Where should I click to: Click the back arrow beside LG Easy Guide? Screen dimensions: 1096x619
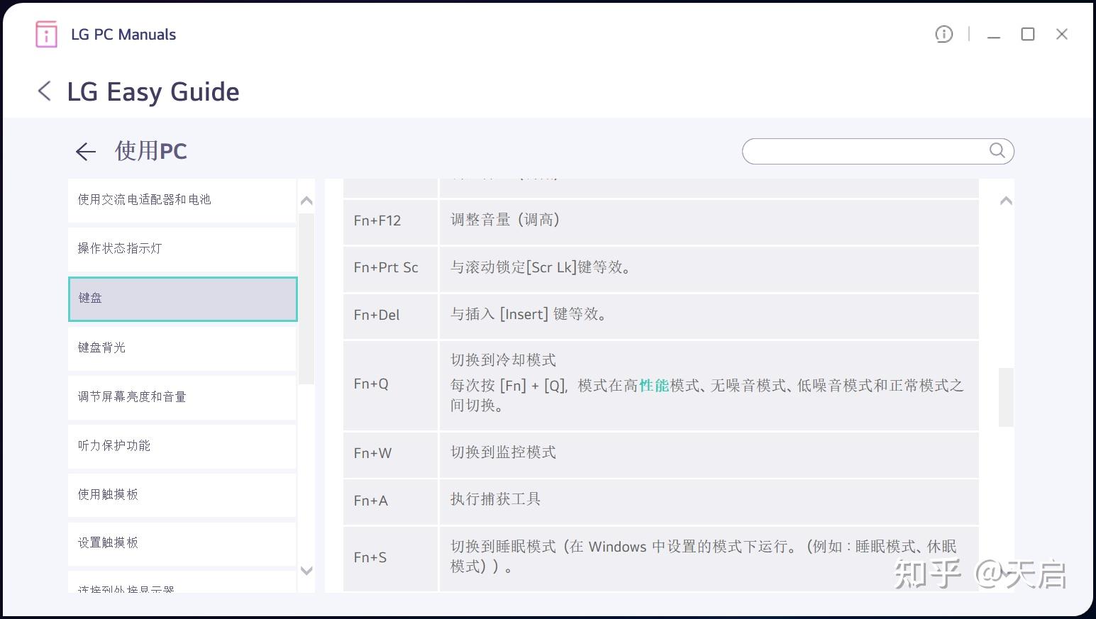tap(44, 91)
